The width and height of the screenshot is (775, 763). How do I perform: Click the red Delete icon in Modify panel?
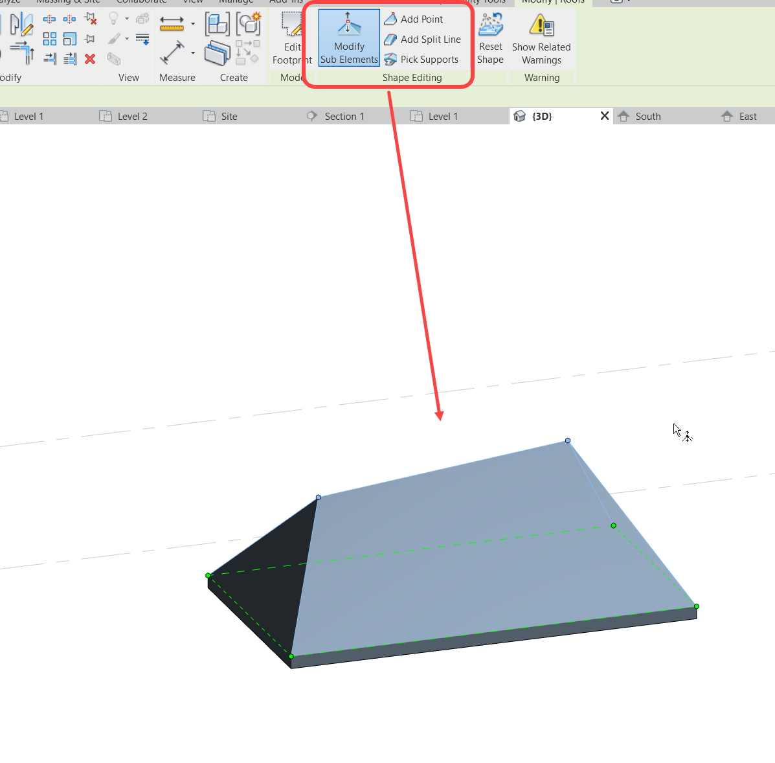(91, 59)
